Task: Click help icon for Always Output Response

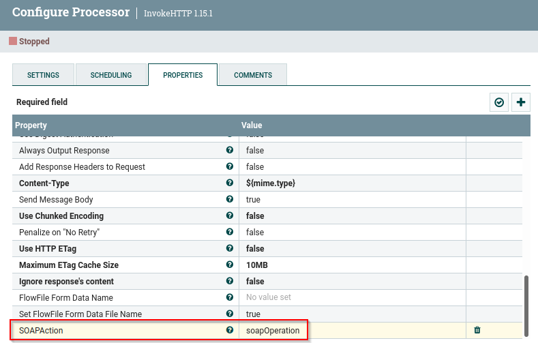Action: coord(230,151)
